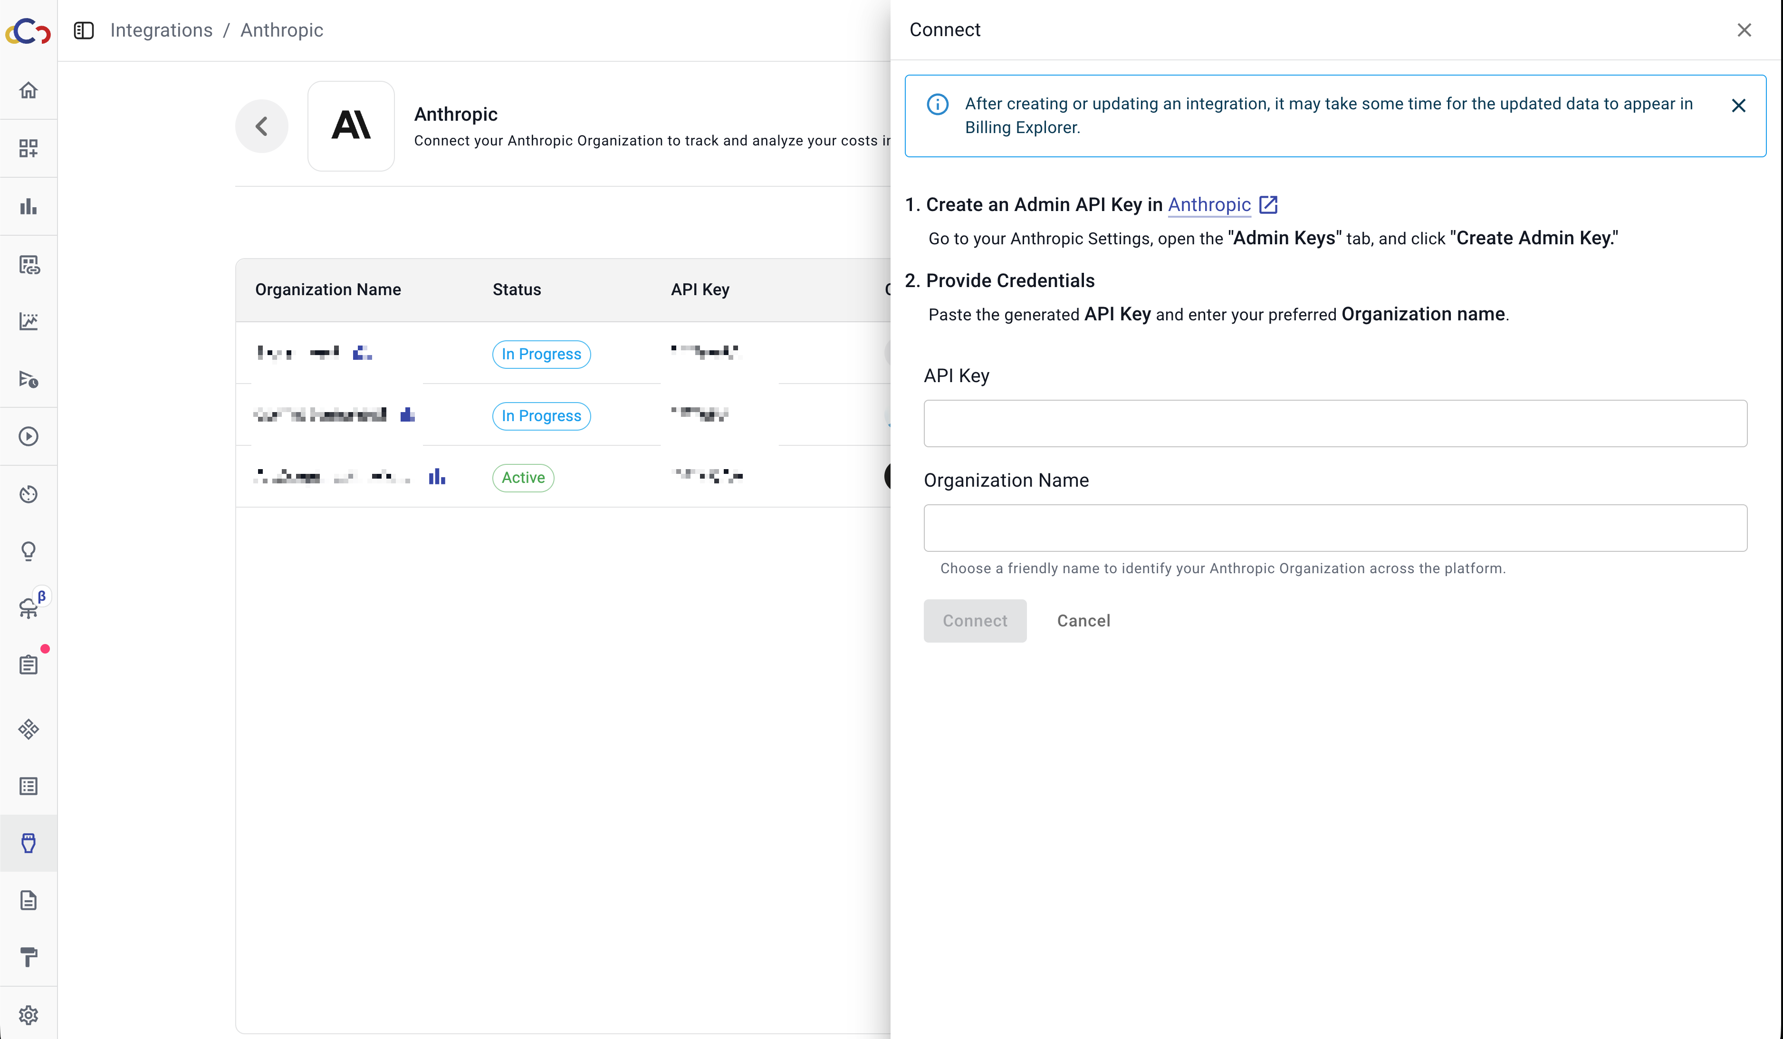Focus the Organization Name input field

coord(1334,528)
